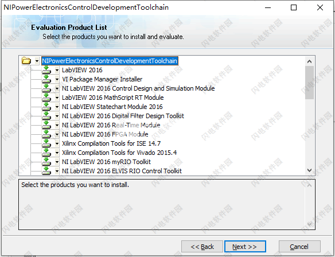Click the << Back button

click(202, 247)
